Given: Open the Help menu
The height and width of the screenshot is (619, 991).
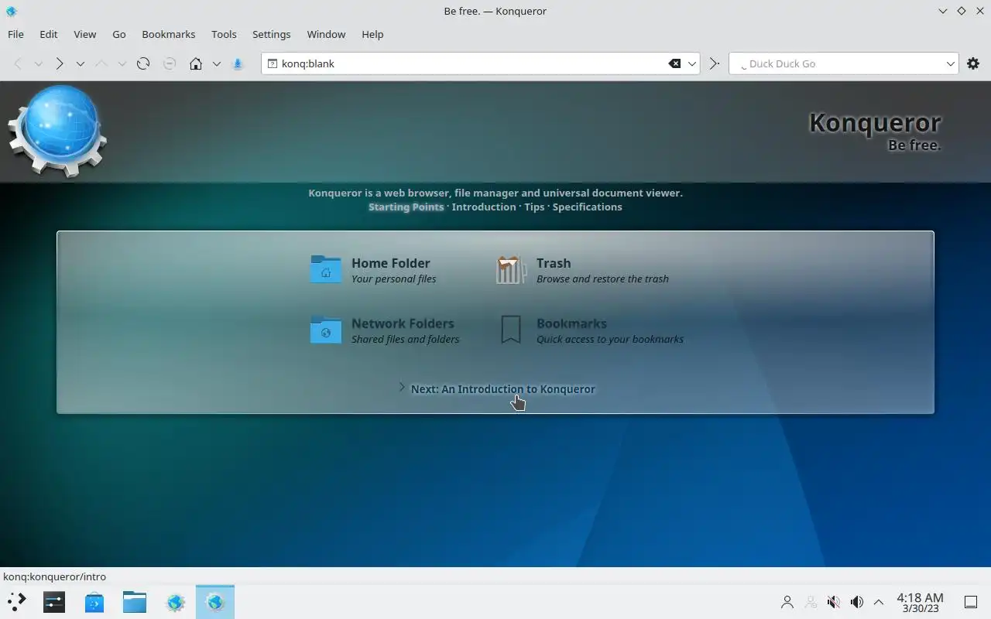Looking at the screenshot, I should [x=372, y=34].
